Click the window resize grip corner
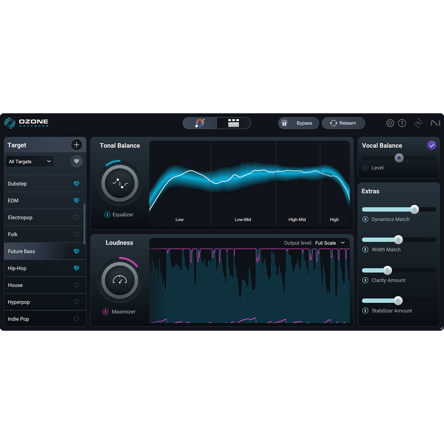This screenshot has height=444, width=444. click(x=441, y=328)
